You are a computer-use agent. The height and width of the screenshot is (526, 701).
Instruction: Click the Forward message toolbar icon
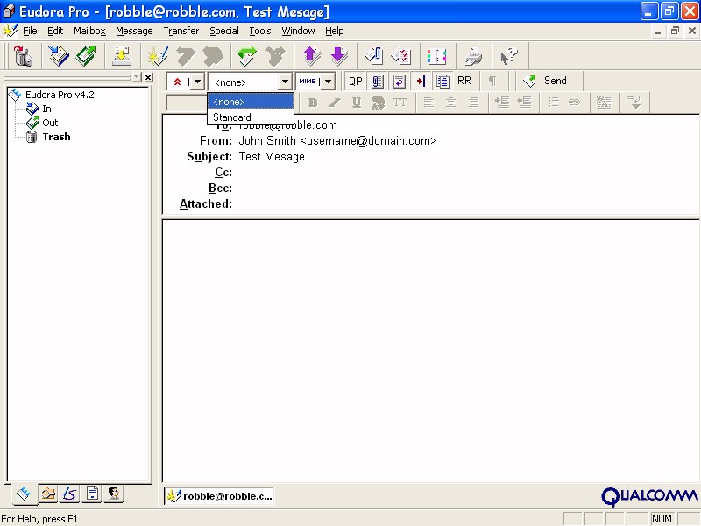pos(247,56)
